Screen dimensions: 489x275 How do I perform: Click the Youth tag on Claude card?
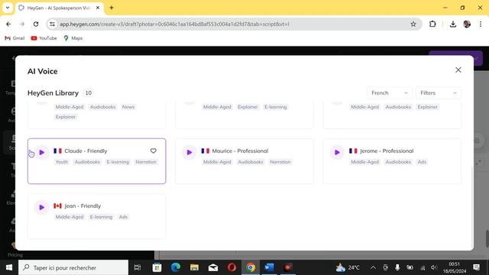[62, 162]
